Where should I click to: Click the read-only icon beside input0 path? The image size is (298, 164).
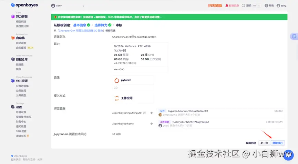point(144,113)
